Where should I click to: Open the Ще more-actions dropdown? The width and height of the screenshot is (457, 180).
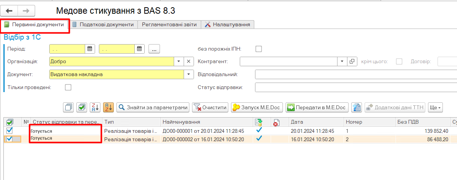436,107
